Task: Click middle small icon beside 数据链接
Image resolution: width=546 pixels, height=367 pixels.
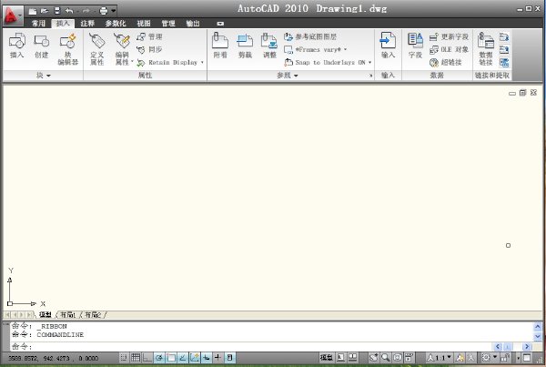Action: coord(504,49)
